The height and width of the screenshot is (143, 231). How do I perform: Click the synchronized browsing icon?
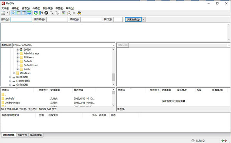pos(74,13)
